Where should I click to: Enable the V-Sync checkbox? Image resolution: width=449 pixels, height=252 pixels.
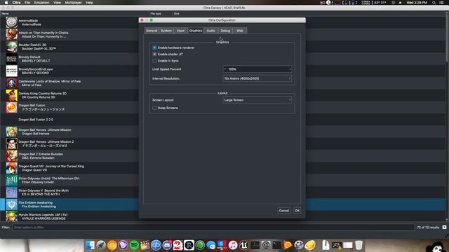(x=154, y=61)
